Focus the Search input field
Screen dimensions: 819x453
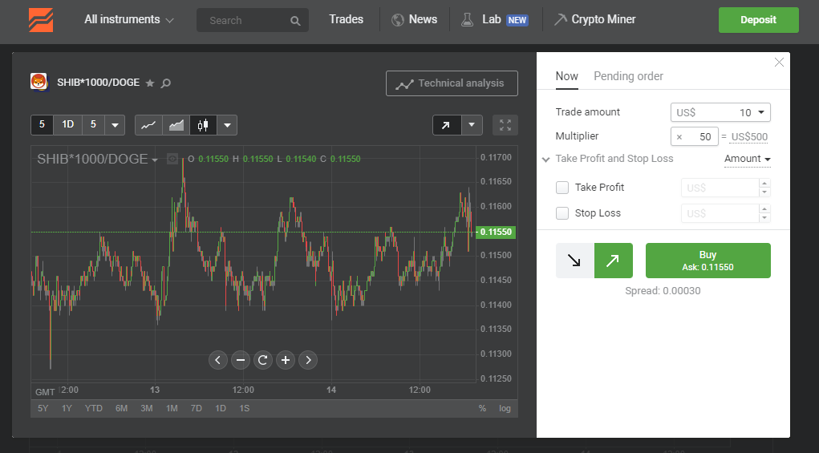coord(253,20)
